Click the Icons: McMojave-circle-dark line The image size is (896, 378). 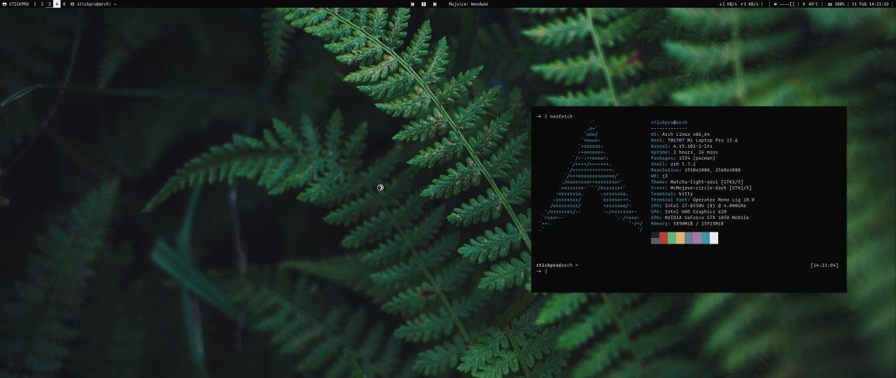(x=701, y=188)
